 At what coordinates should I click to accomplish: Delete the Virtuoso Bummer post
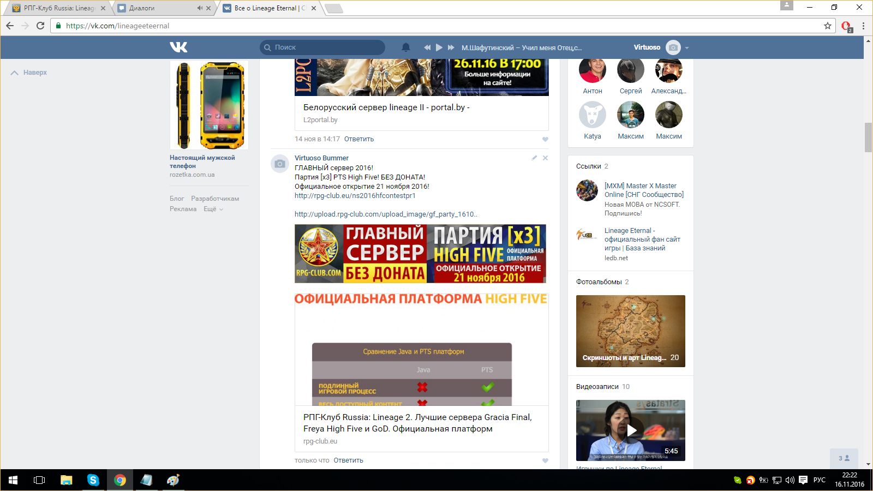point(545,158)
